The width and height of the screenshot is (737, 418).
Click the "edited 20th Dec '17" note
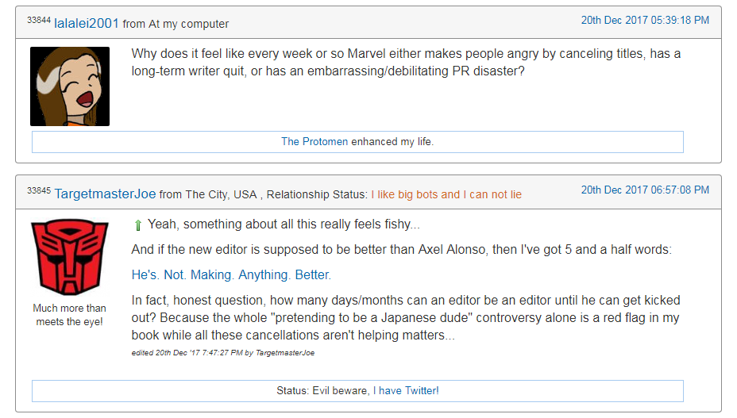pyautogui.click(x=223, y=353)
